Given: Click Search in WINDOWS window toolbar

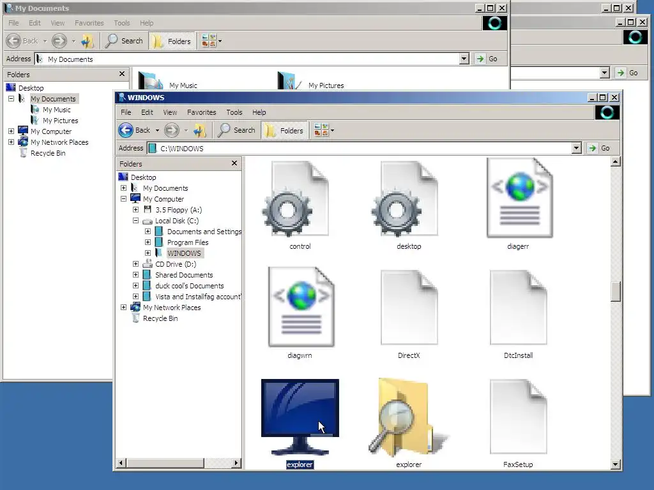Looking at the screenshot, I should pyautogui.click(x=236, y=130).
